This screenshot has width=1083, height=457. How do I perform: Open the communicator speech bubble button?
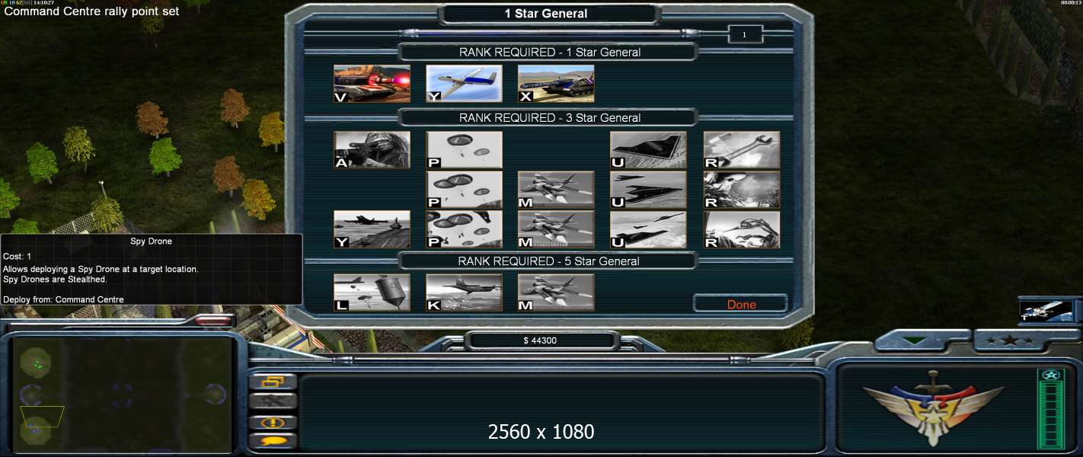[273, 442]
